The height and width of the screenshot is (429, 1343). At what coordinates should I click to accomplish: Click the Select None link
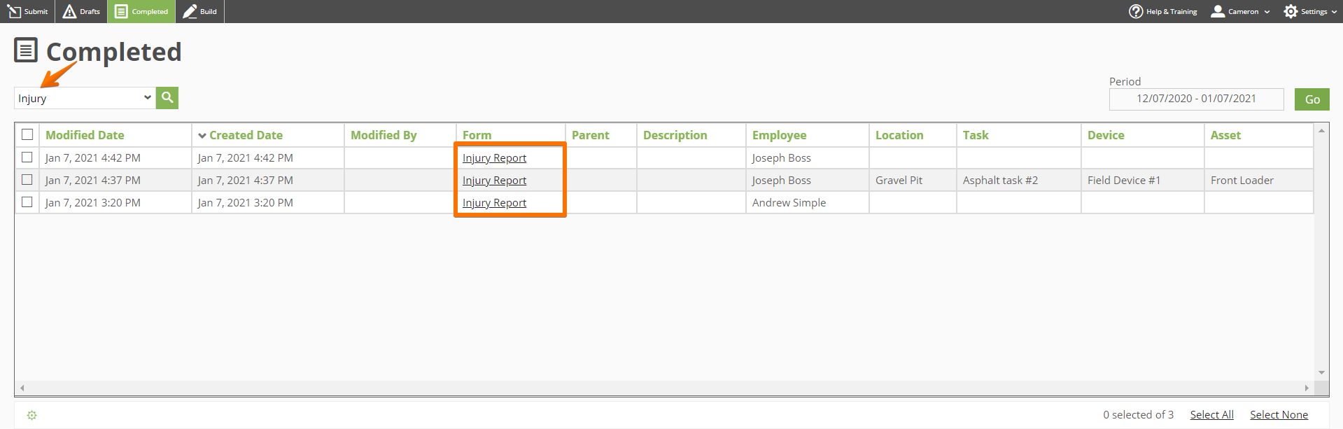click(x=1279, y=415)
